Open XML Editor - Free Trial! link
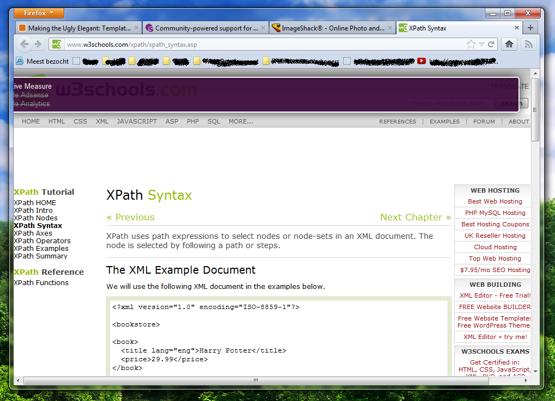This screenshot has height=401, width=555. pos(495,295)
